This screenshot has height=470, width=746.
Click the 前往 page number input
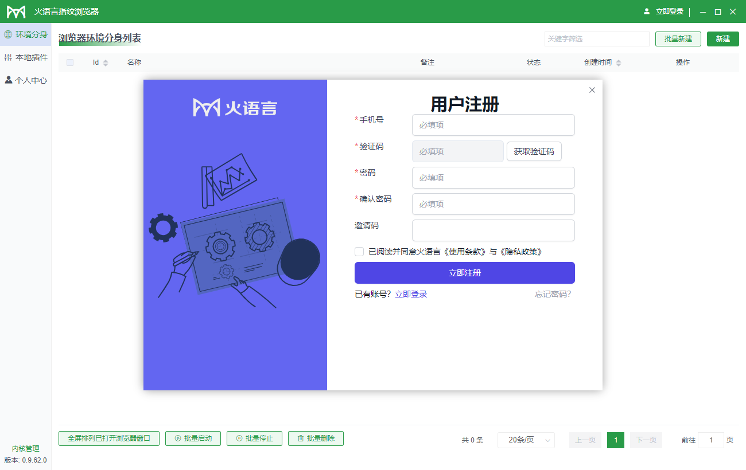711,440
